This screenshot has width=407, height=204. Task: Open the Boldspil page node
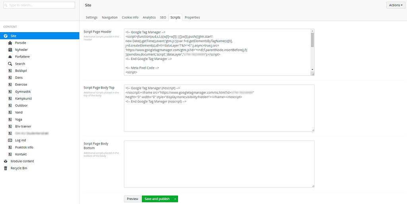[21, 71]
